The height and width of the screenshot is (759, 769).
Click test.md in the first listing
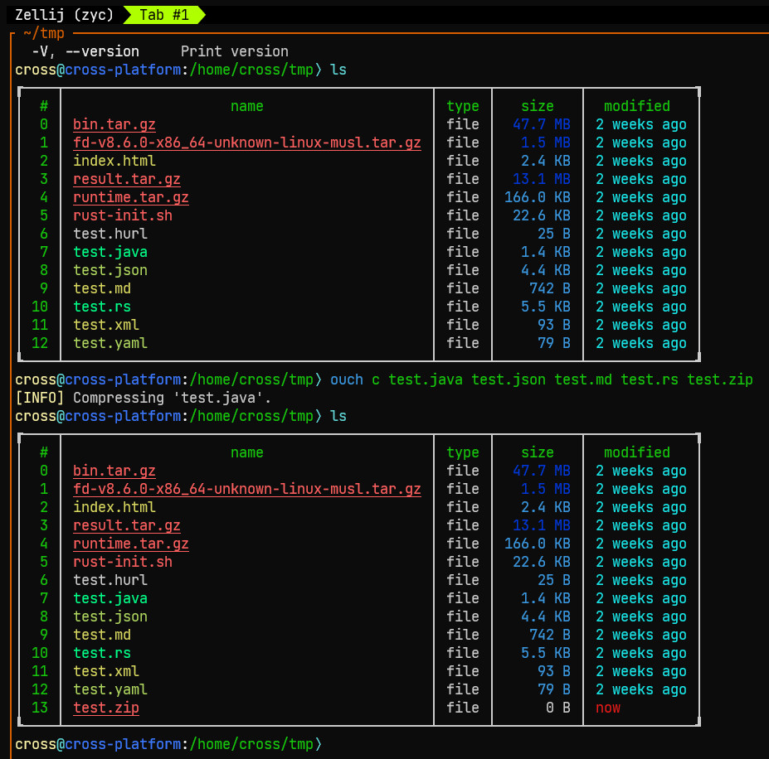click(102, 288)
